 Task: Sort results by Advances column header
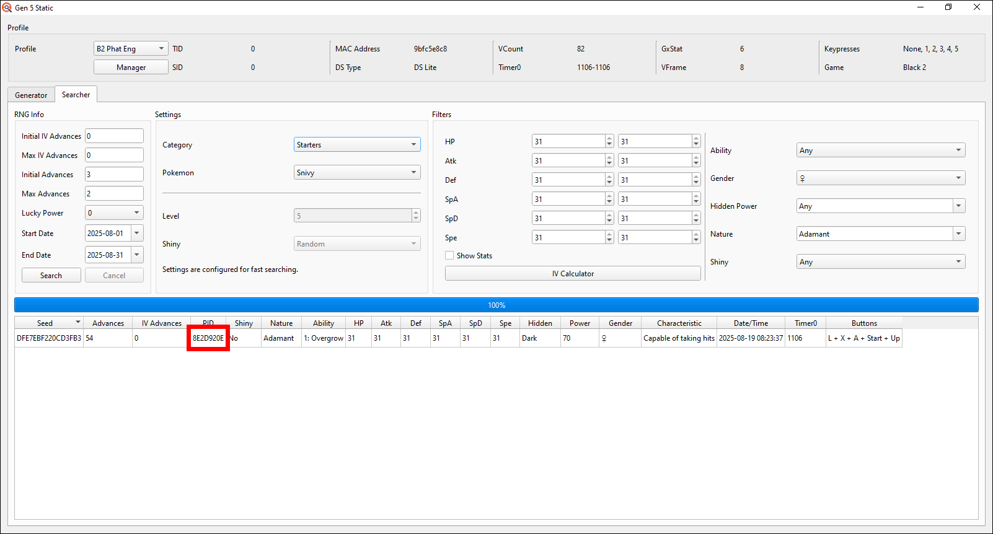point(108,323)
